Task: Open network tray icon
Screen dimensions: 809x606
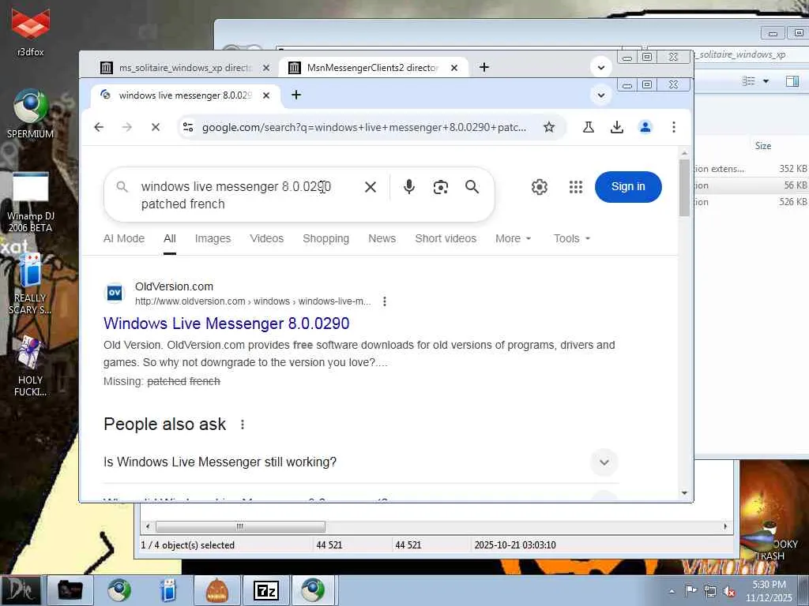Action: 710,591
